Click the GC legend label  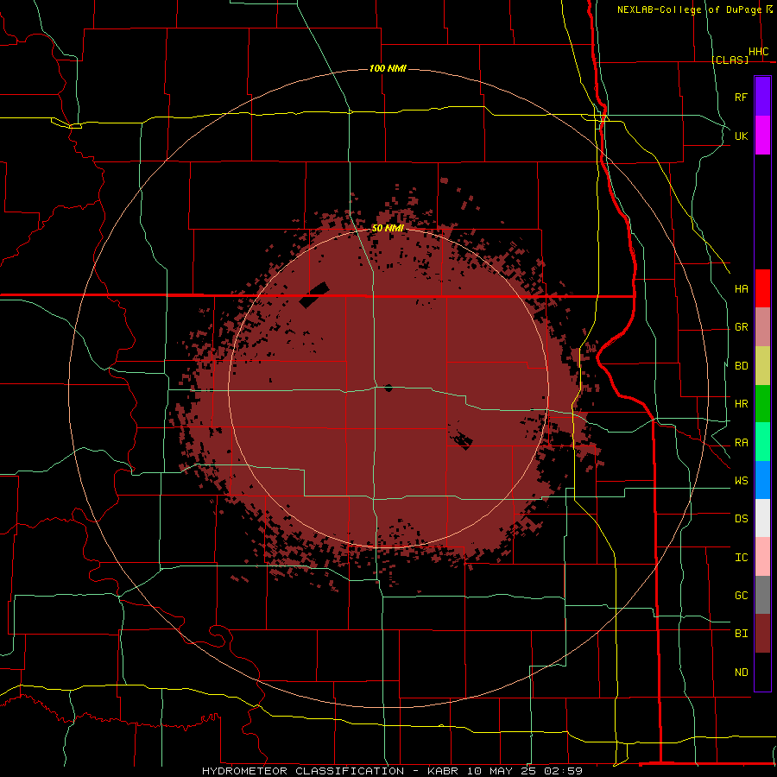742,596
